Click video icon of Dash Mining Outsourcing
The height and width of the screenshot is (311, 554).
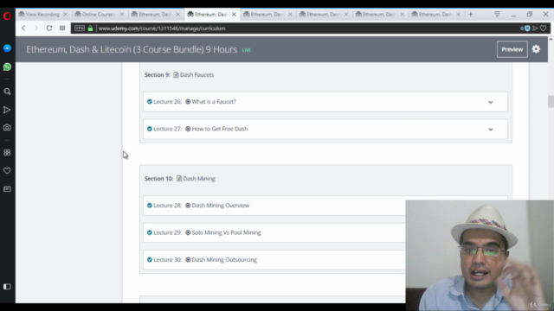pyautogui.click(x=188, y=259)
